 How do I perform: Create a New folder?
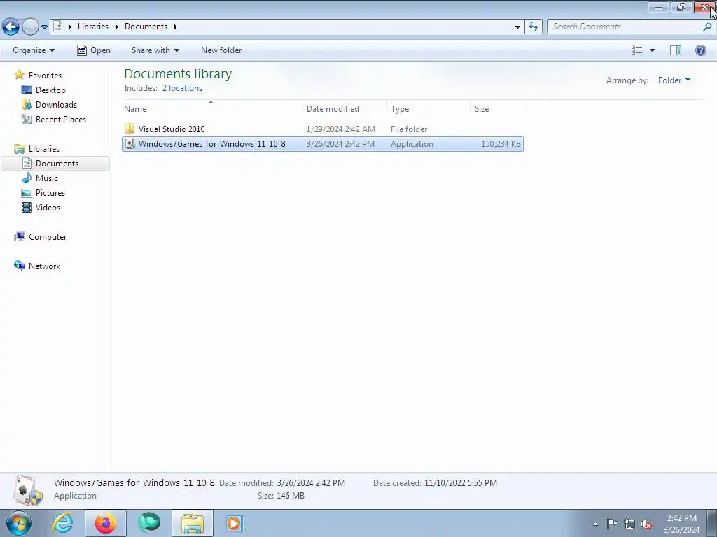click(x=221, y=50)
